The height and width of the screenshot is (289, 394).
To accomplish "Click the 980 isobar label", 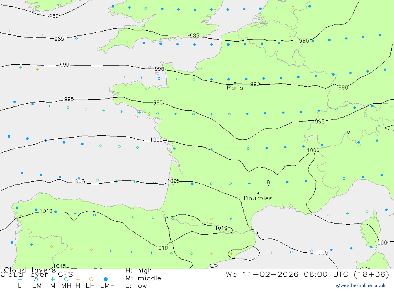I will click(x=54, y=16).
